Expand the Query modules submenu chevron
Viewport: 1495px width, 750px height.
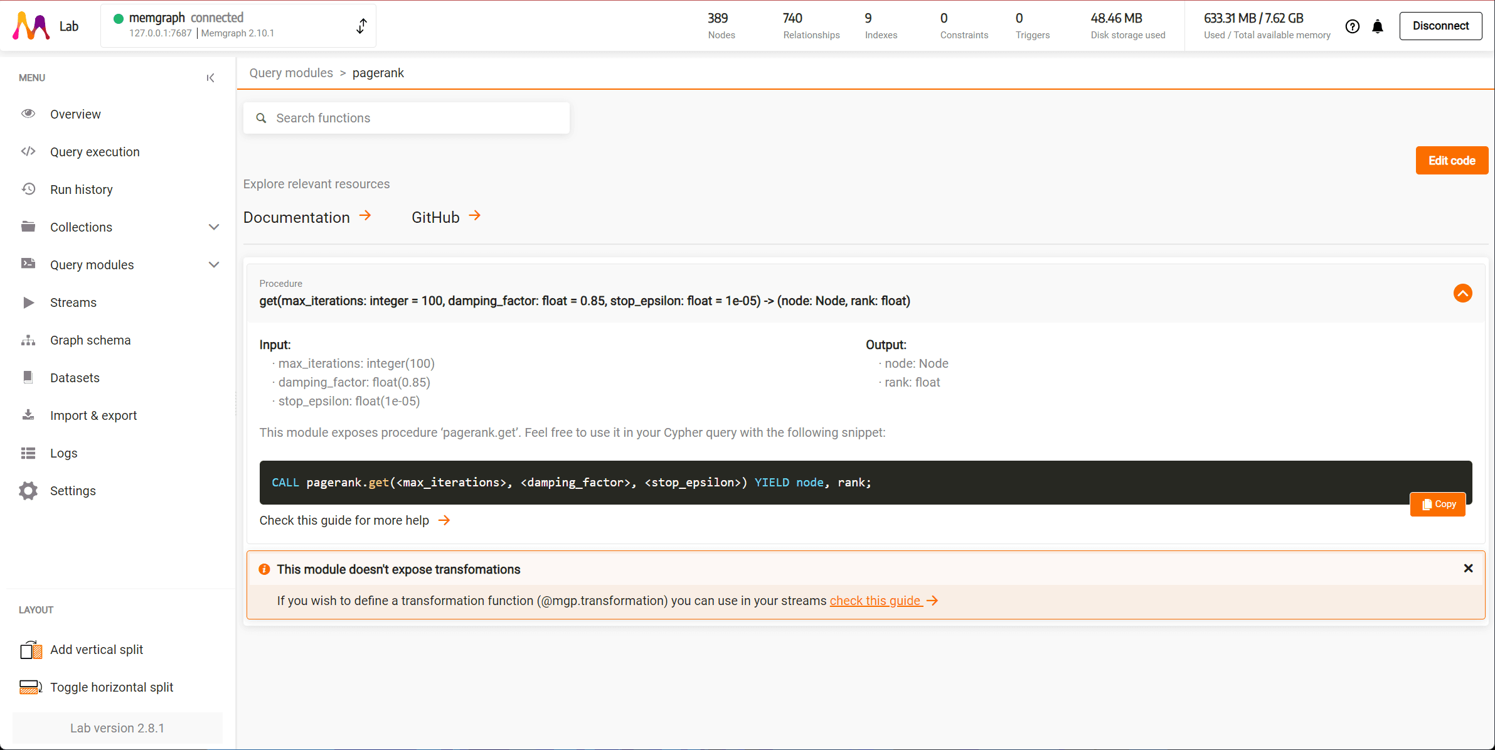pyautogui.click(x=214, y=265)
